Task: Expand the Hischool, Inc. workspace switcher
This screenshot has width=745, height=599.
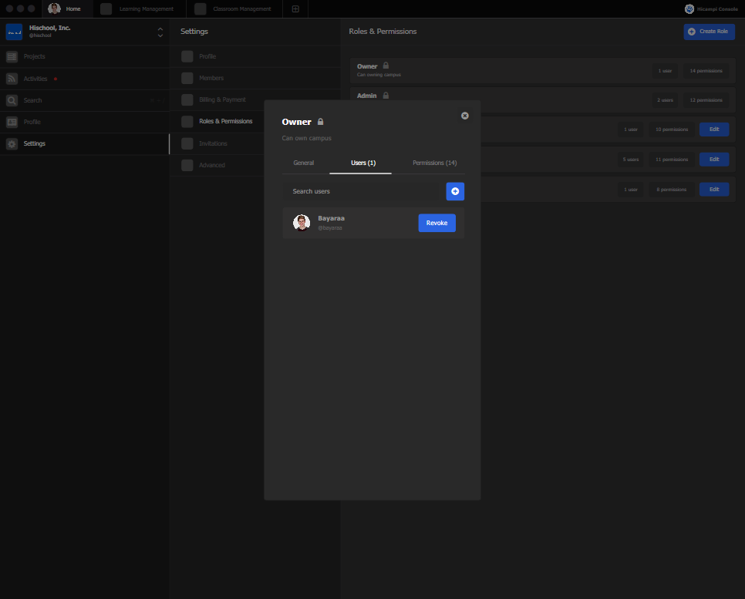Action: (160, 32)
